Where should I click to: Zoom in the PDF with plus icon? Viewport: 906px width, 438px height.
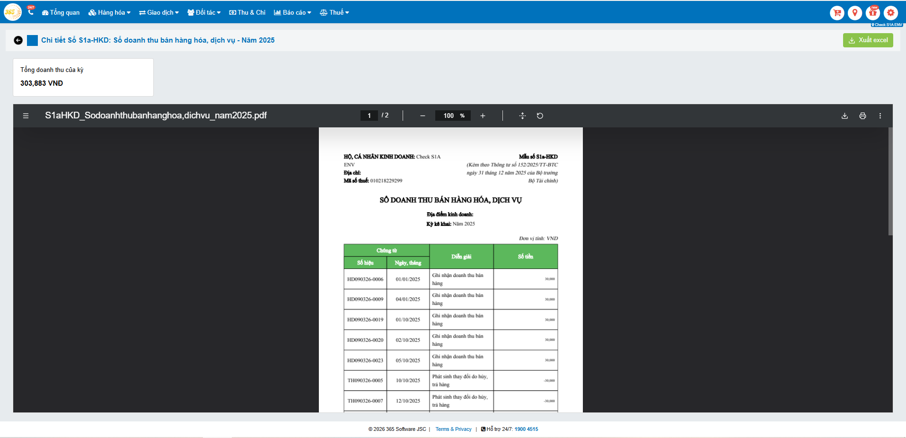point(483,116)
